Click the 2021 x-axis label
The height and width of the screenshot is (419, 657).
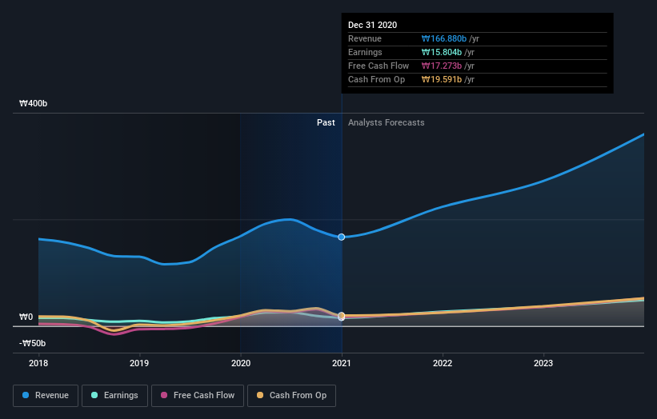(342, 363)
